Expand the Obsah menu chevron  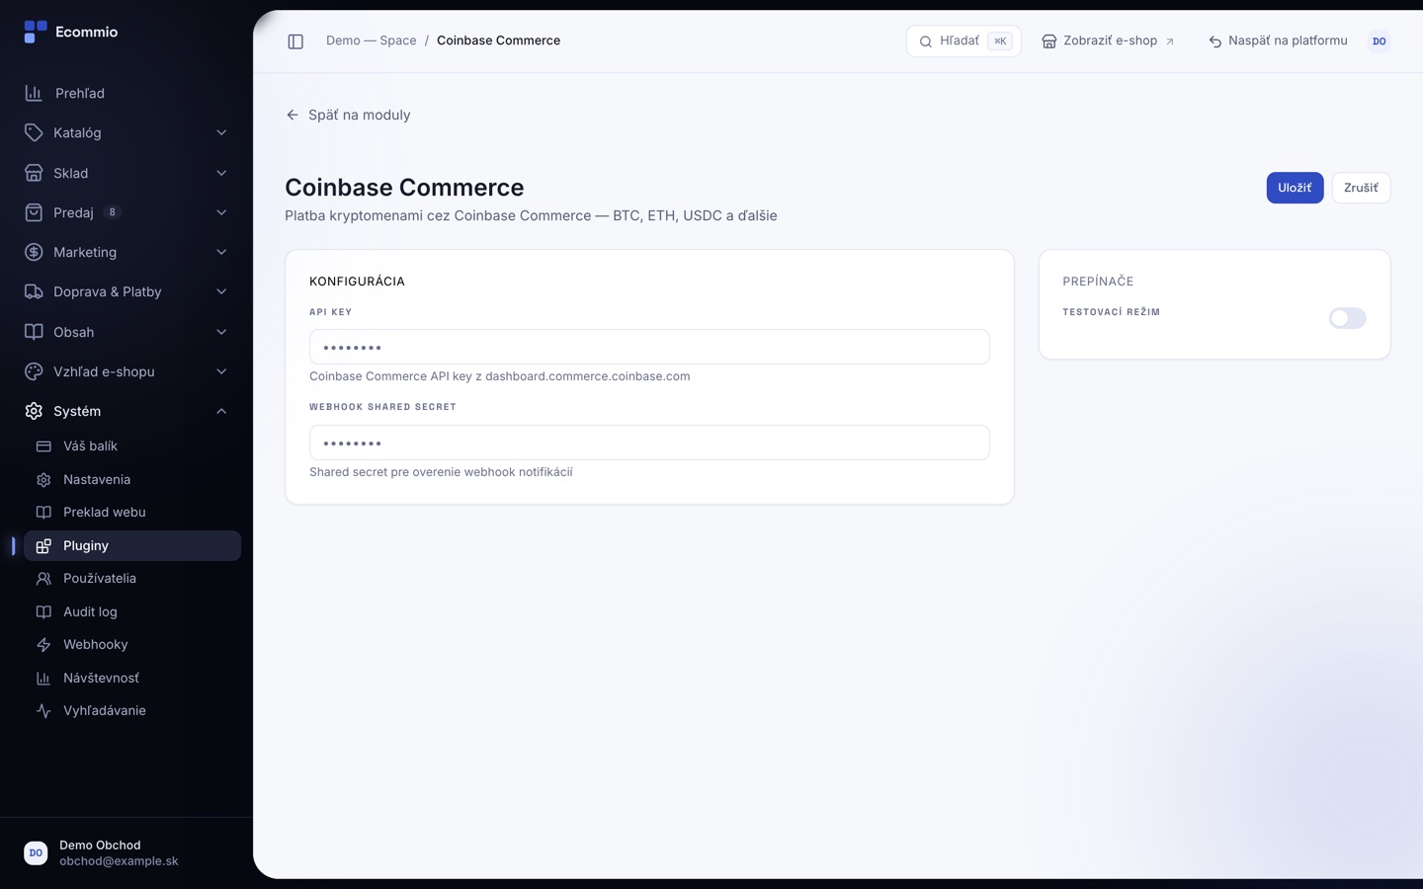pos(221,332)
